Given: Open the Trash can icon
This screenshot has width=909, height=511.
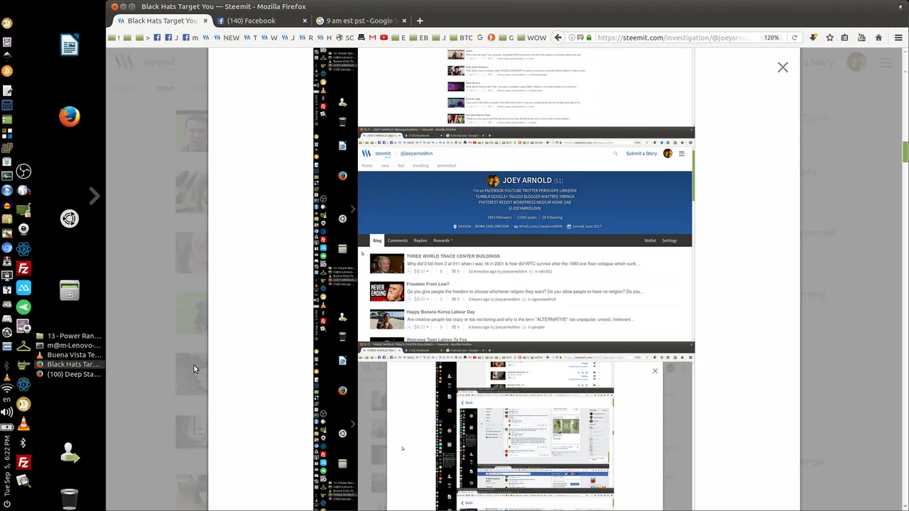Looking at the screenshot, I should coord(69,498).
